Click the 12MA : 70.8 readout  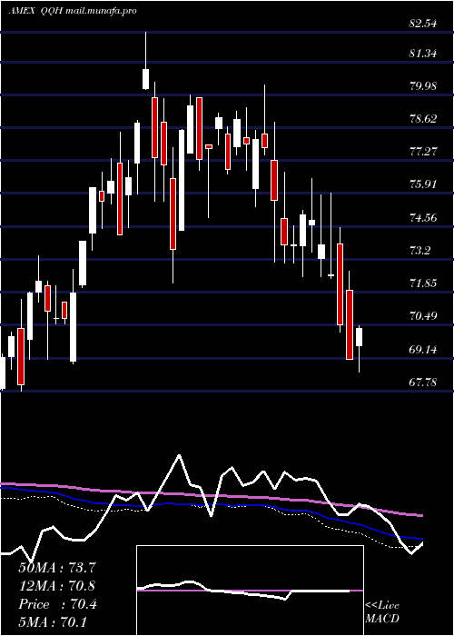point(57,586)
